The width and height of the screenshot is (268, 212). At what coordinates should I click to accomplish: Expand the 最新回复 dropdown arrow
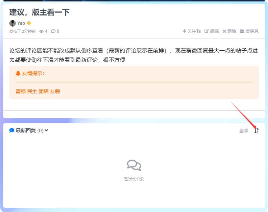(46, 130)
